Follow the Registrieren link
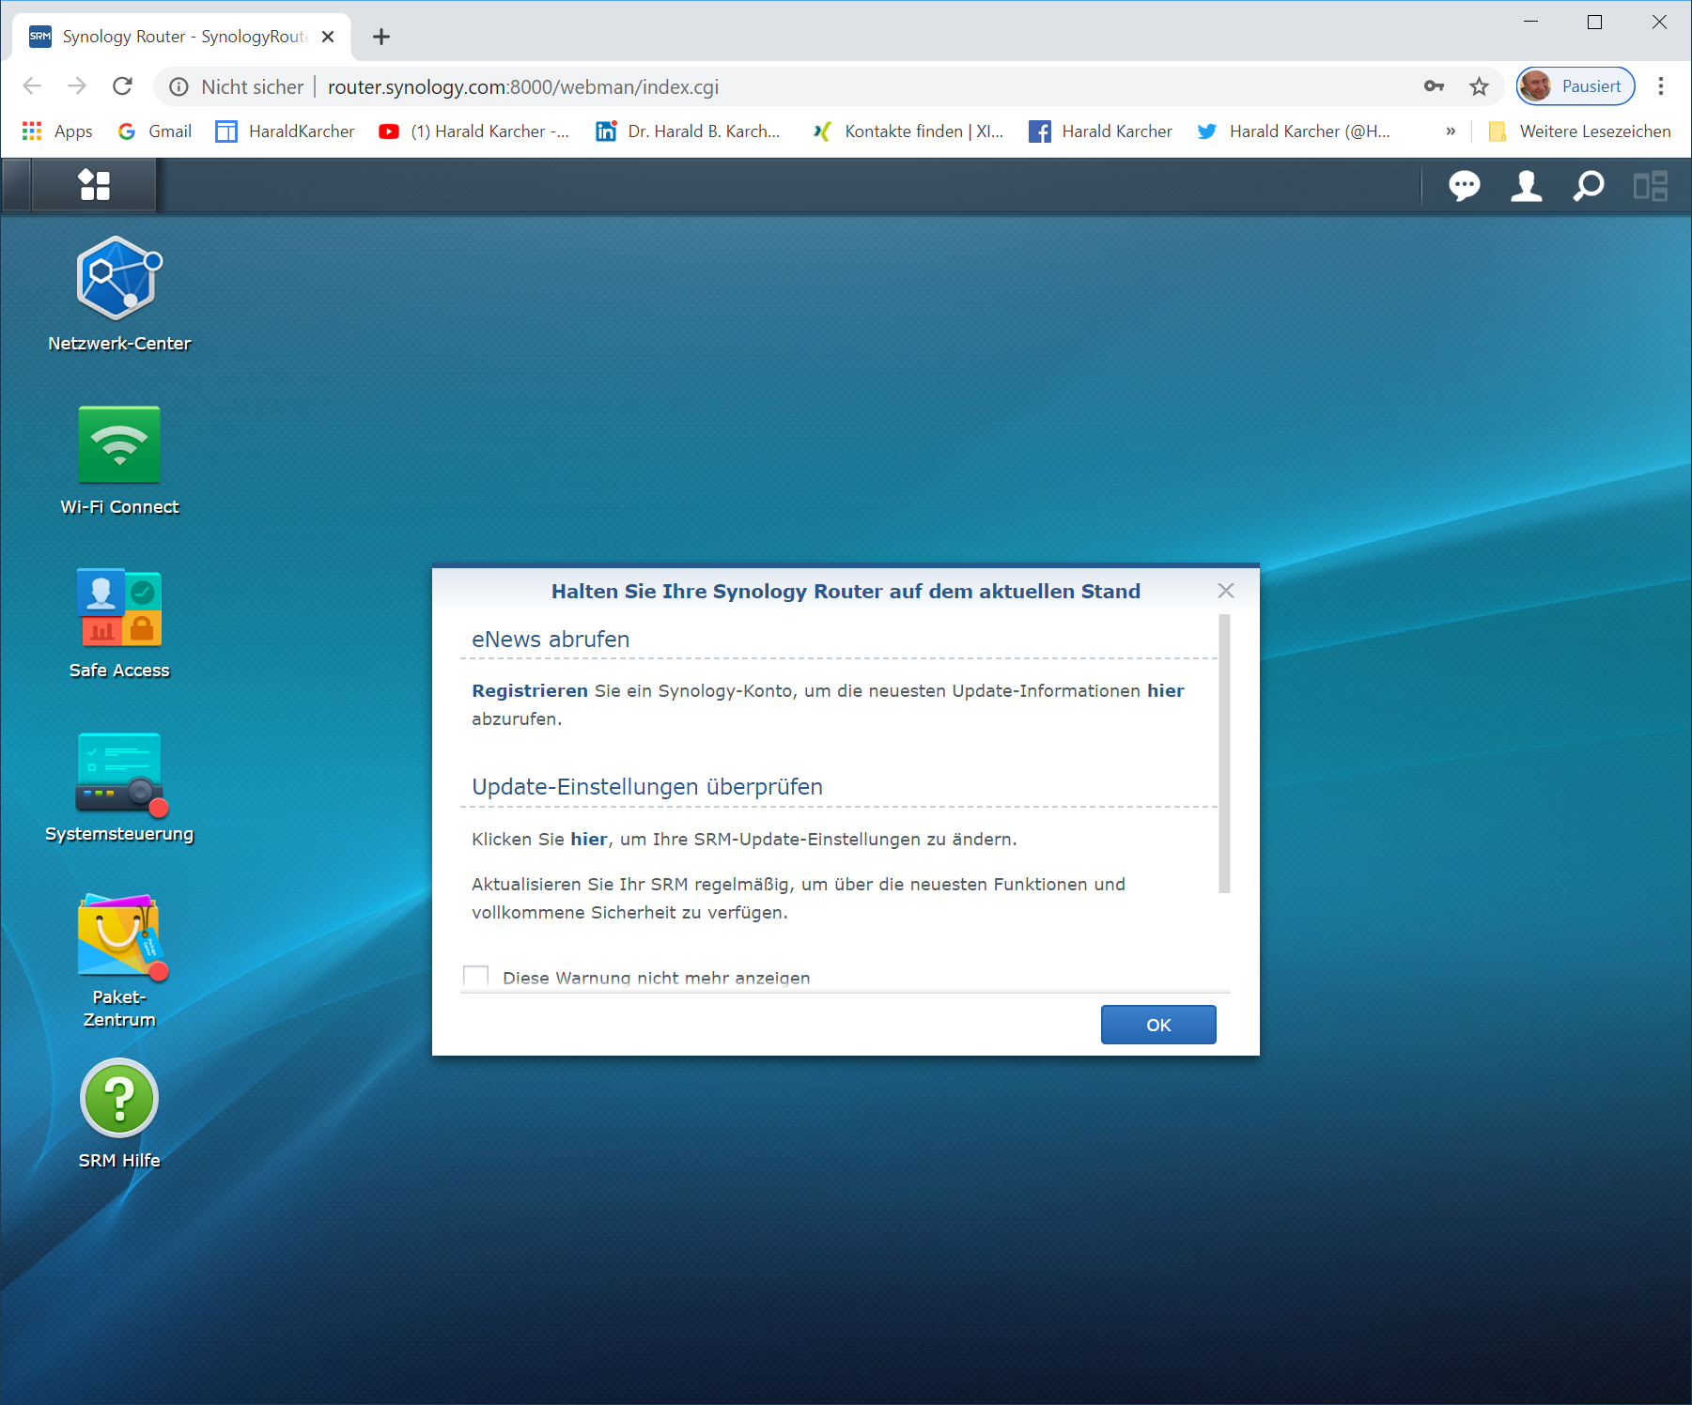The height and width of the screenshot is (1405, 1692). [x=530, y=690]
